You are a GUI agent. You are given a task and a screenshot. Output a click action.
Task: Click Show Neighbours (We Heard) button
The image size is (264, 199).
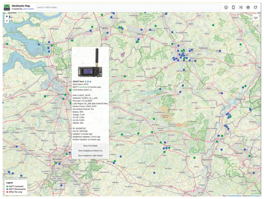point(90,155)
